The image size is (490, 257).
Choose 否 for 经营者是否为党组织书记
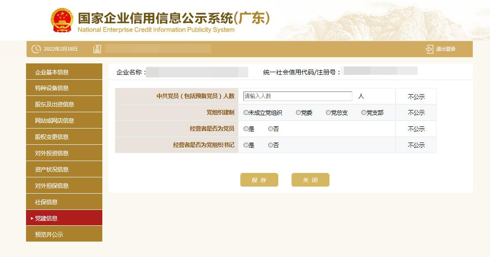(x=271, y=145)
